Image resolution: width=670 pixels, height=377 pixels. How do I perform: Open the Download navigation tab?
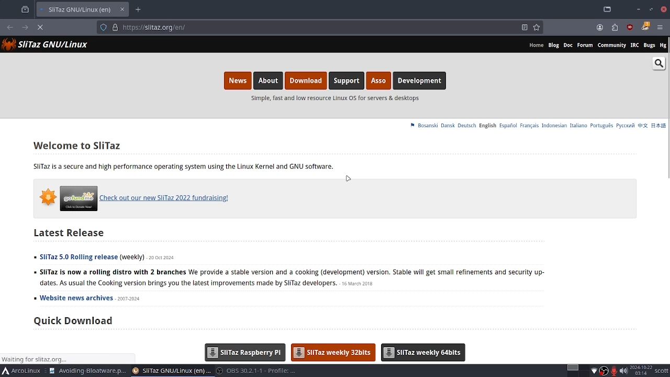(x=306, y=81)
